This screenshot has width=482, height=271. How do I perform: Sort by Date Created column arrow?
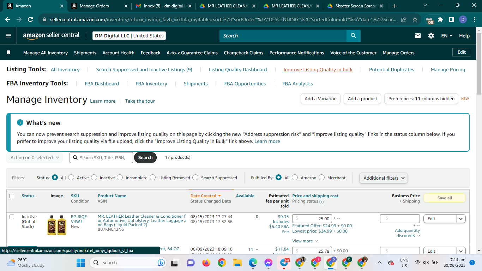point(219,196)
